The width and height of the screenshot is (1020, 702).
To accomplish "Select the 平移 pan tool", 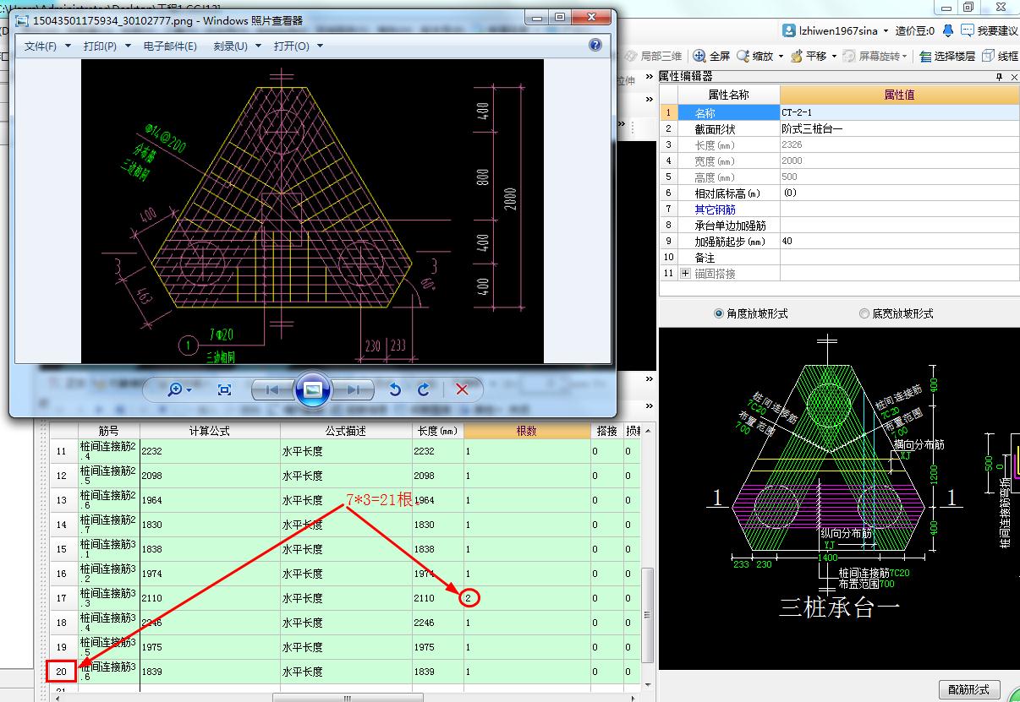I will (809, 56).
